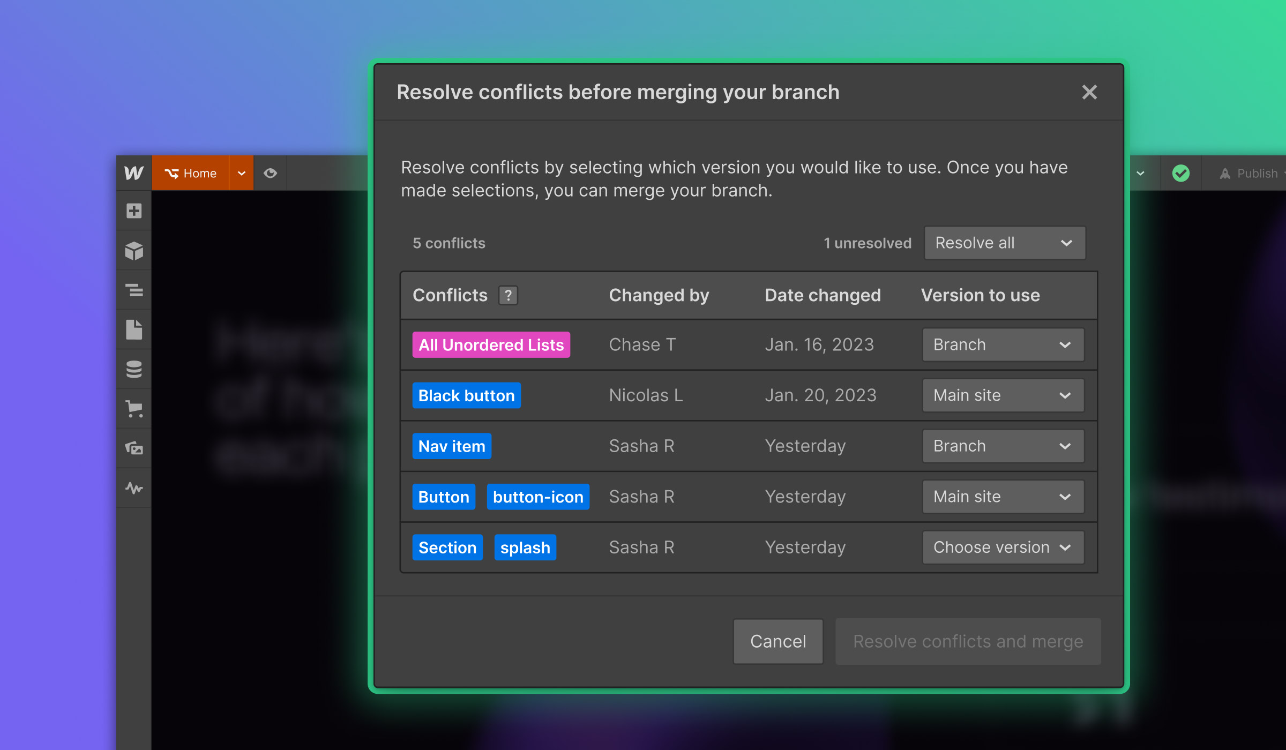Click the Conflicts help question mark
The width and height of the screenshot is (1286, 750).
click(x=508, y=295)
